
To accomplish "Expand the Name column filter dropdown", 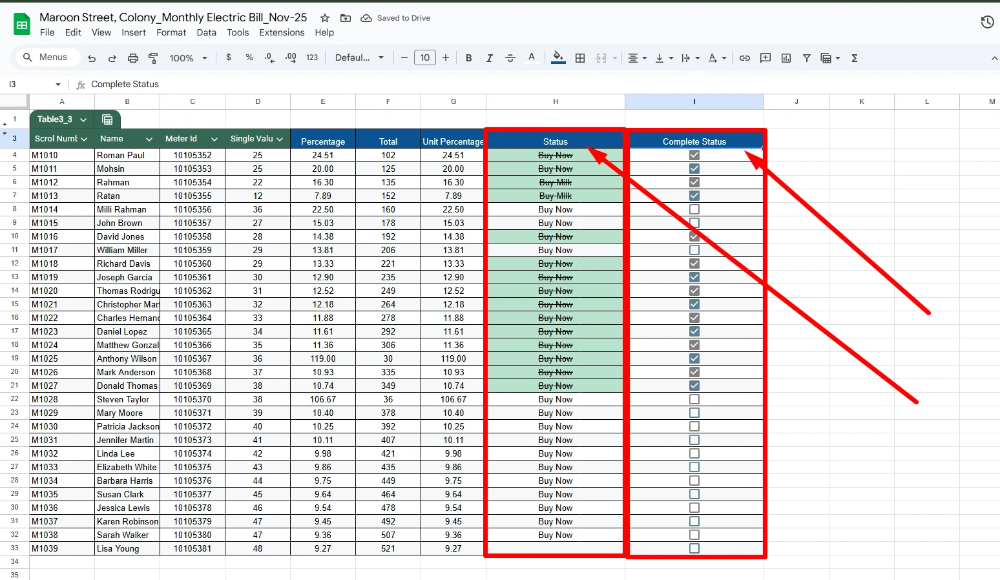I will (x=149, y=138).
